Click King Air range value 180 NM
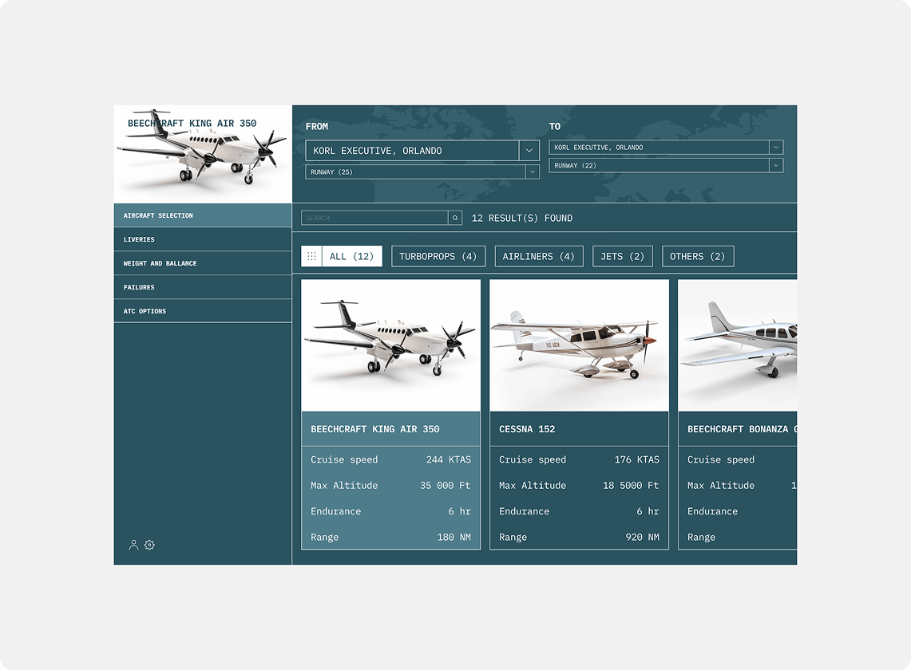 point(454,537)
